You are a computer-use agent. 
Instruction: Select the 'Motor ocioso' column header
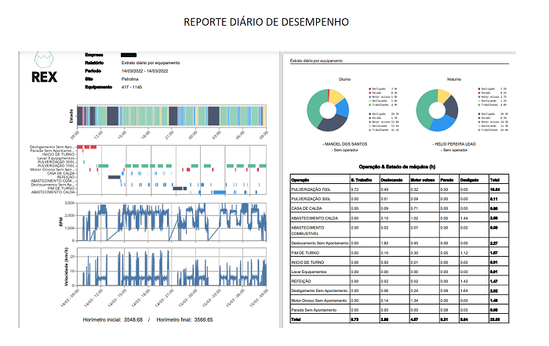click(x=423, y=178)
